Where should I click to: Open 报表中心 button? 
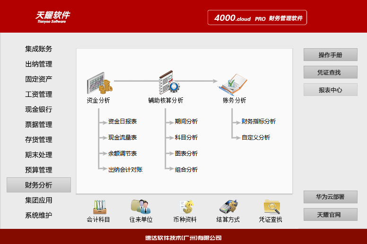[331, 90]
